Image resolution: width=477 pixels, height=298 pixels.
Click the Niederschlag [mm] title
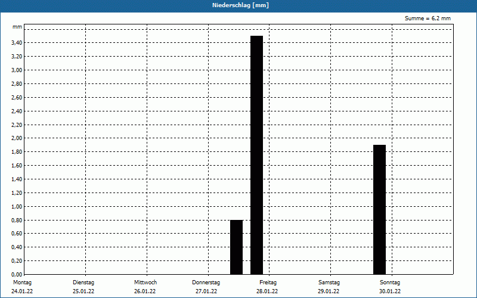point(240,5)
